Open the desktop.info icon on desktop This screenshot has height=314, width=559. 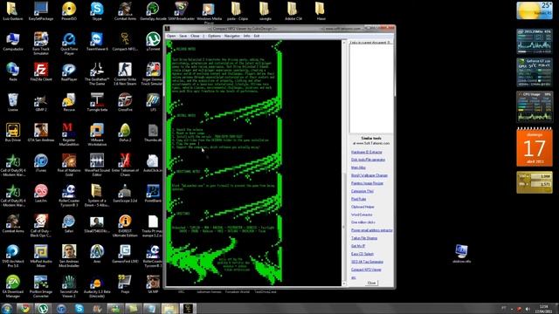[462, 254]
